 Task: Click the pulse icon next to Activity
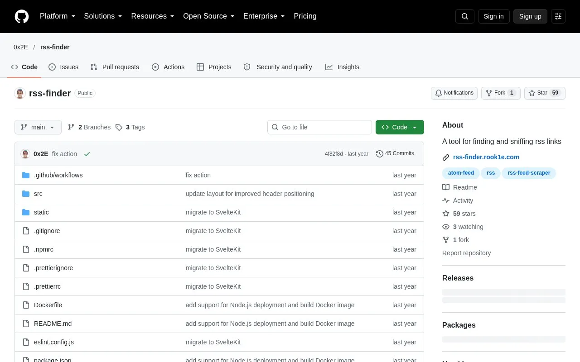[446, 200]
